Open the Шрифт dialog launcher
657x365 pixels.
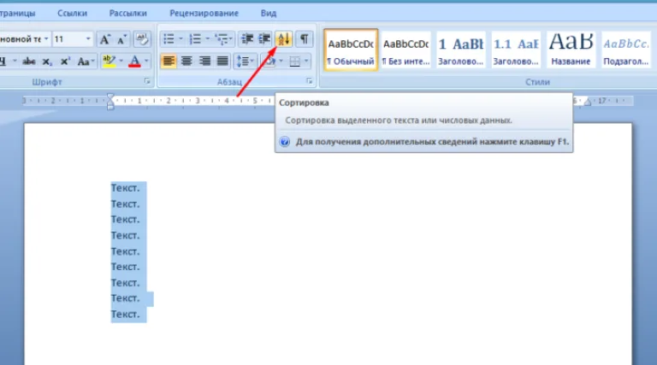point(147,81)
